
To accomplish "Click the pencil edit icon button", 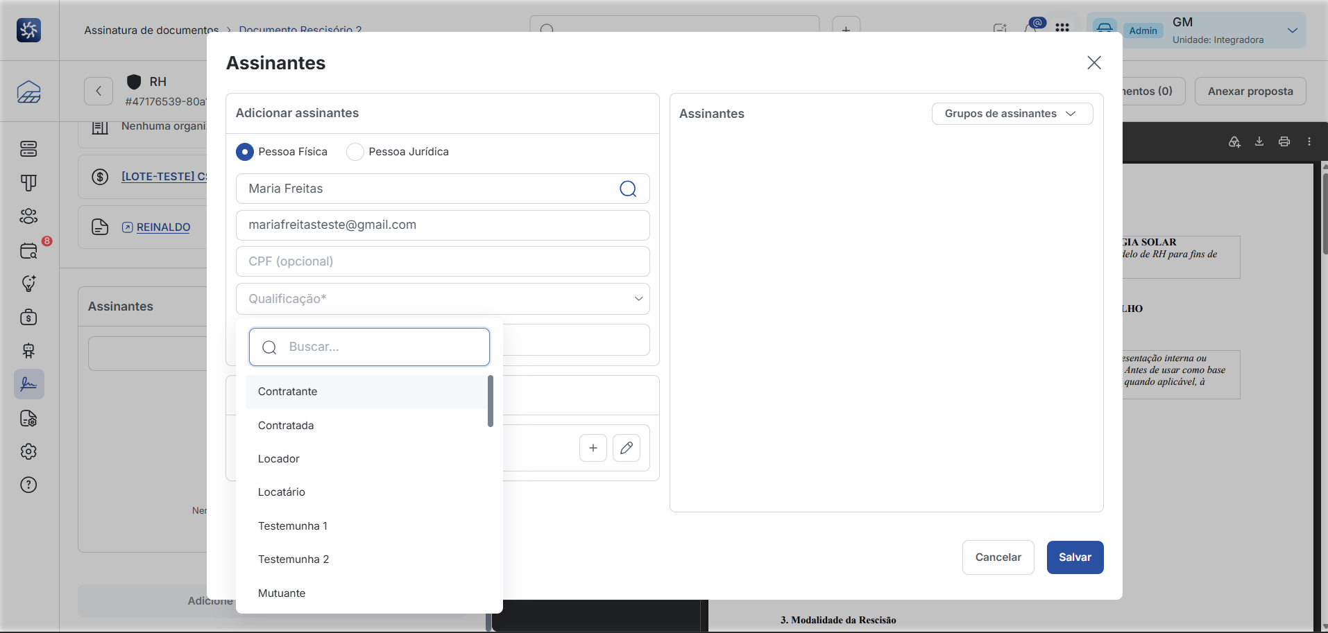I will point(627,448).
